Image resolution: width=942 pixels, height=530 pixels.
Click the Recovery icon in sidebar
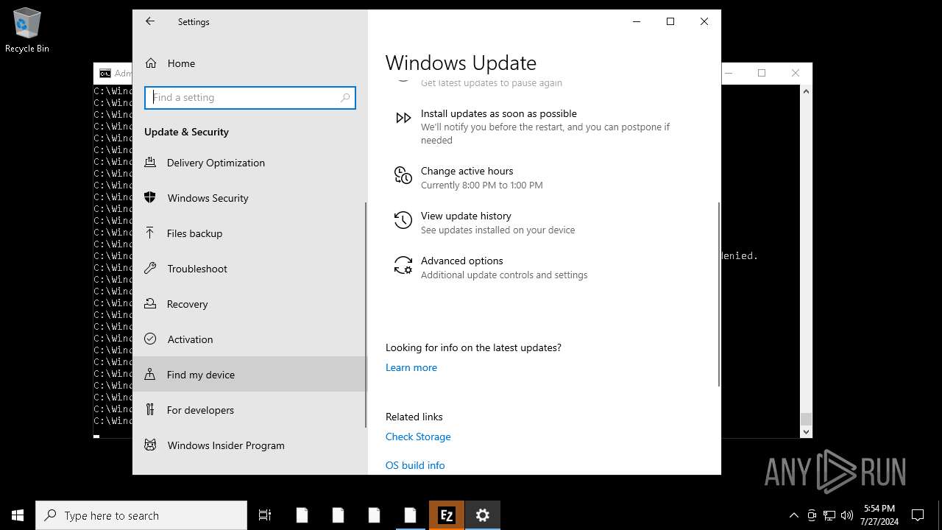150,304
